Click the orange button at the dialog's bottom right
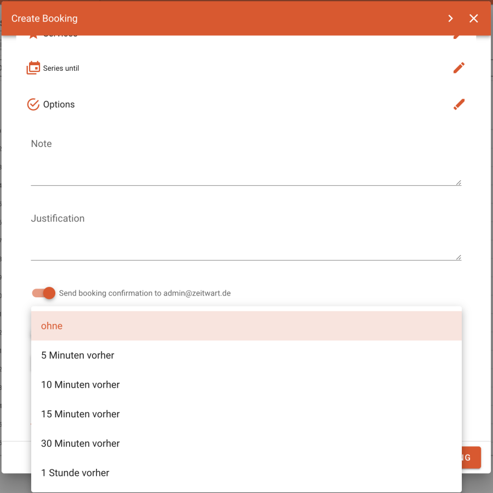 pos(471,457)
